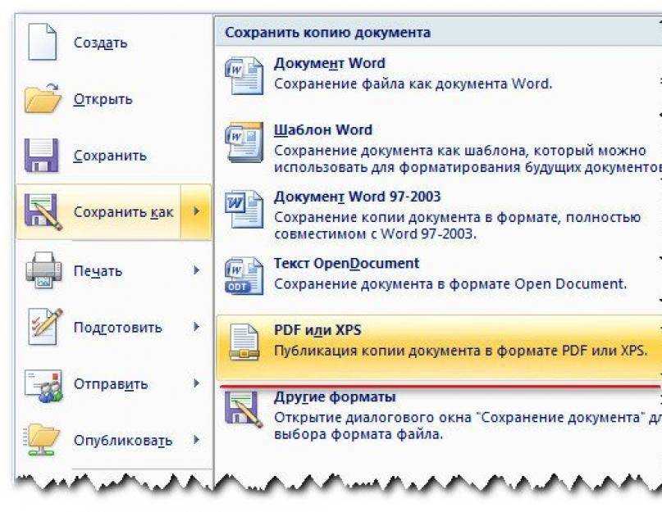Screen dimensions: 662x512
Task: Click the Документ Word 97-2003 icon
Action: point(244,209)
